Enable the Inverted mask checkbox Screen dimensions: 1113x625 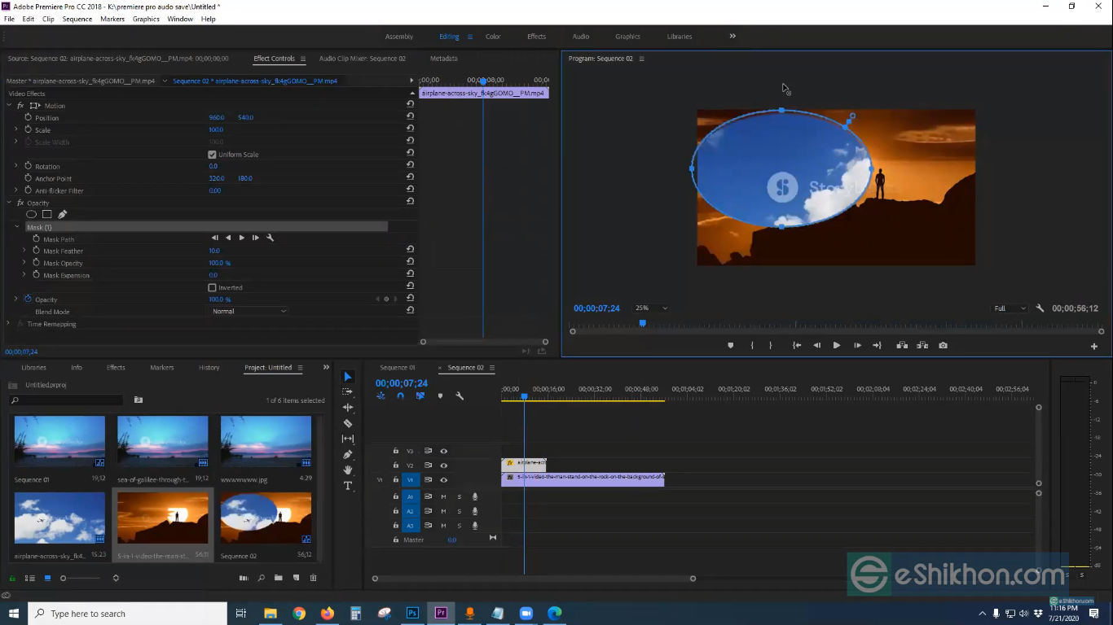212,287
